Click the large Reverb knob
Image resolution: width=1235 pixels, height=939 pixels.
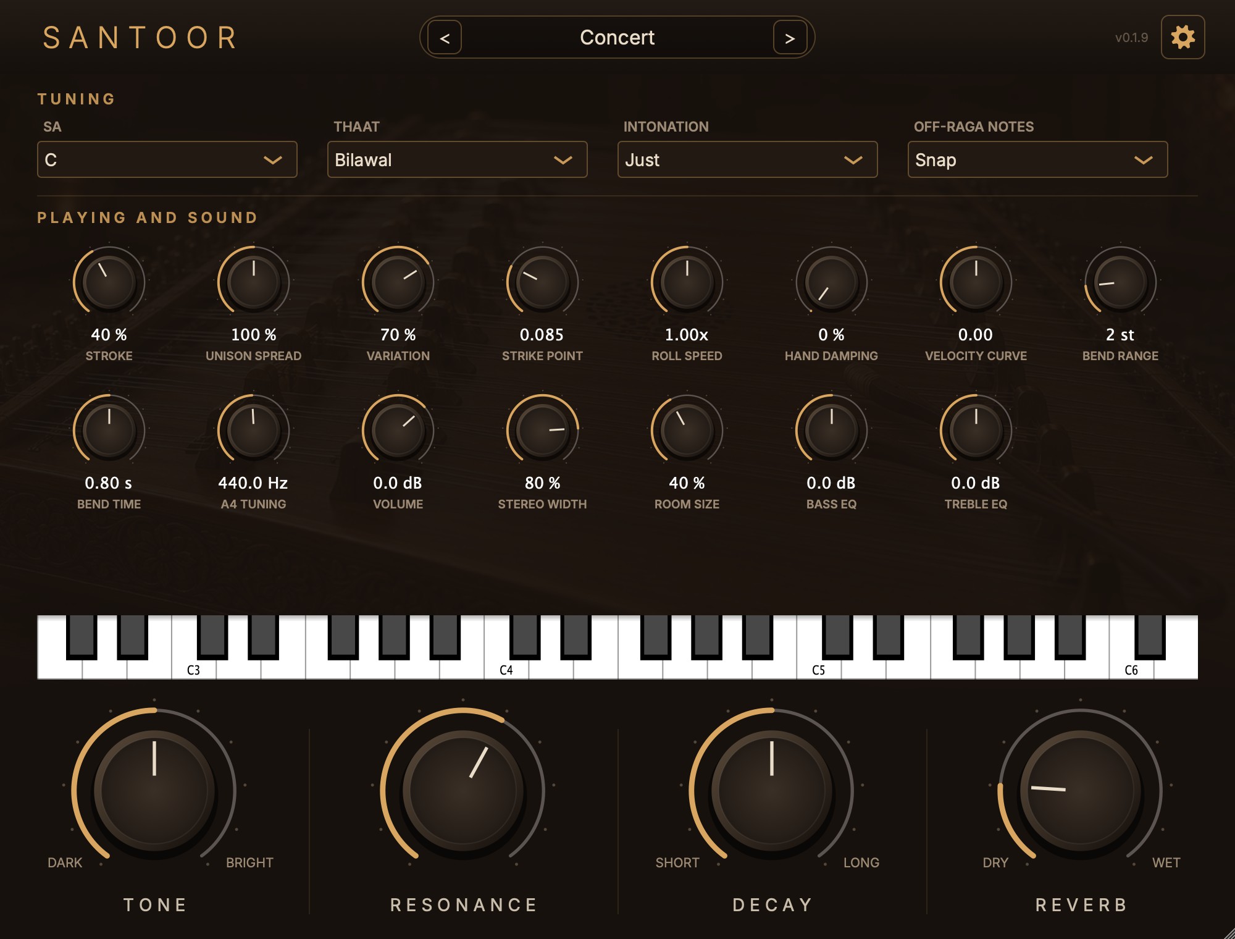tap(1081, 790)
